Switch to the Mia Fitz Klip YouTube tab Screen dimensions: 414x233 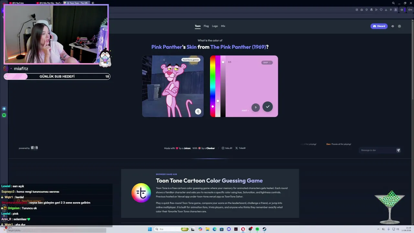click(49, 3)
